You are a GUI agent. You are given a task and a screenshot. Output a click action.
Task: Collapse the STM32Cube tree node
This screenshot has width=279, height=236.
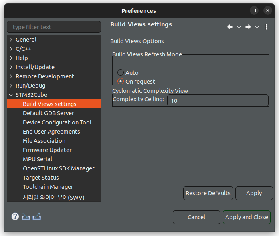[11, 95]
